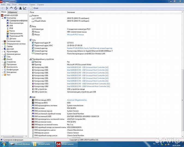The height and width of the screenshot is (147, 184).
Task: Click the Безопасность shield icon
Action: click(5, 67)
